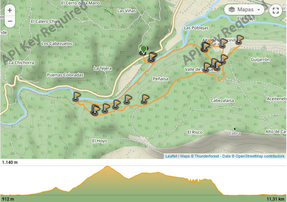The image size is (287, 202).
Task: Select the waypoint flag beside the start pin
Action: (152, 57)
